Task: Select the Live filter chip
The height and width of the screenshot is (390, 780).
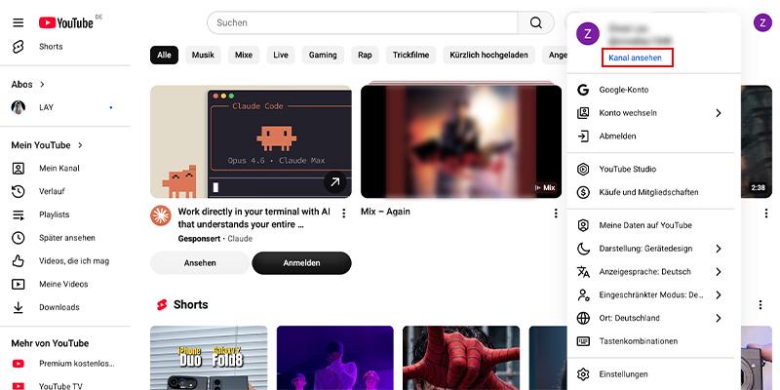Action: [281, 56]
